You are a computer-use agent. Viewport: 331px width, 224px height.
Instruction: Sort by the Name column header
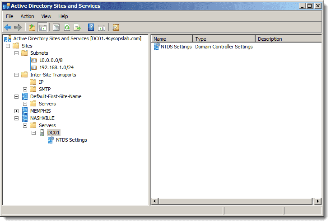[x=172, y=39]
